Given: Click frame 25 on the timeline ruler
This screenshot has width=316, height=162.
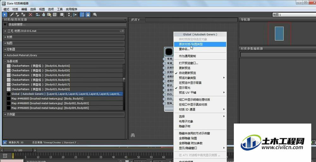Looking at the screenshot, I should [76, 157].
